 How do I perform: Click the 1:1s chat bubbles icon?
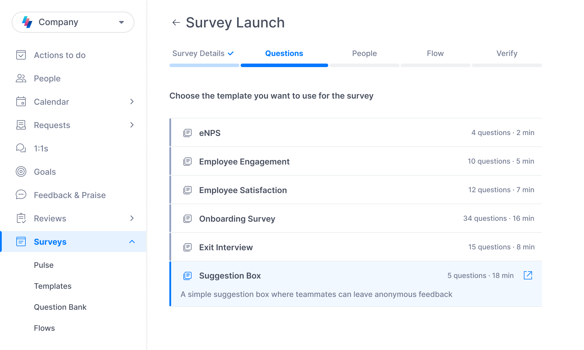point(21,148)
